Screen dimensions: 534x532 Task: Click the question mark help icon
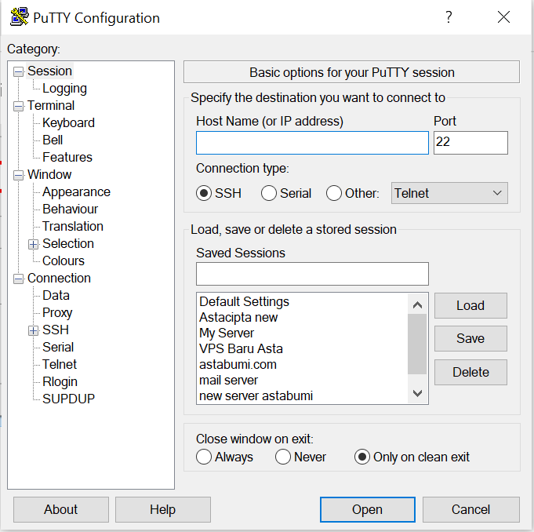[449, 17]
